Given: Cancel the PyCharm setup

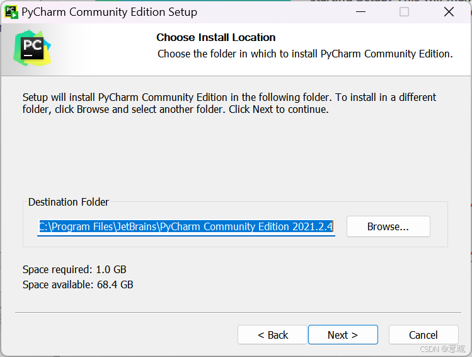Looking at the screenshot, I should (423, 335).
